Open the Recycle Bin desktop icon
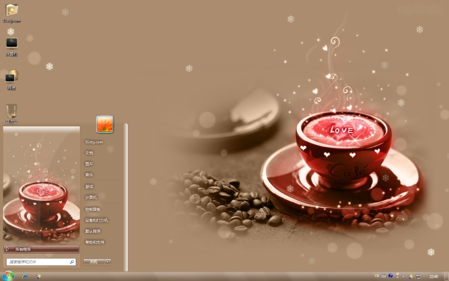The height and width of the screenshot is (281, 449). pos(11,114)
